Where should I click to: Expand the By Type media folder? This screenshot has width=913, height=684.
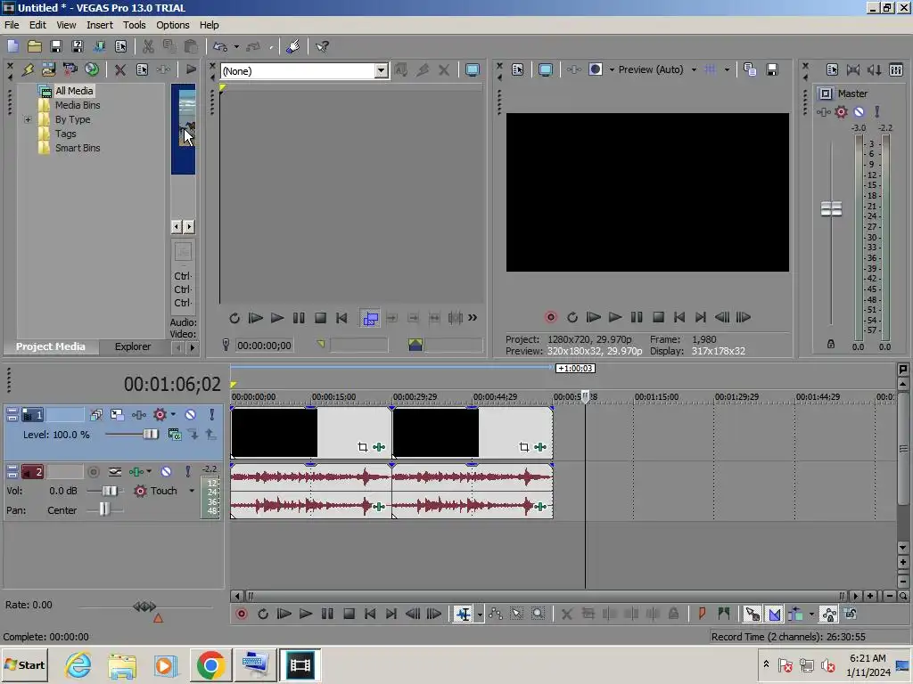pos(28,120)
